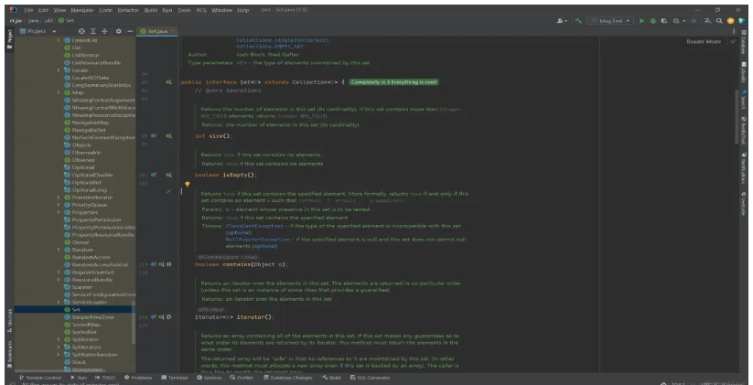Open the Profiler tool window
This screenshot has width=753, height=385.
242,378
